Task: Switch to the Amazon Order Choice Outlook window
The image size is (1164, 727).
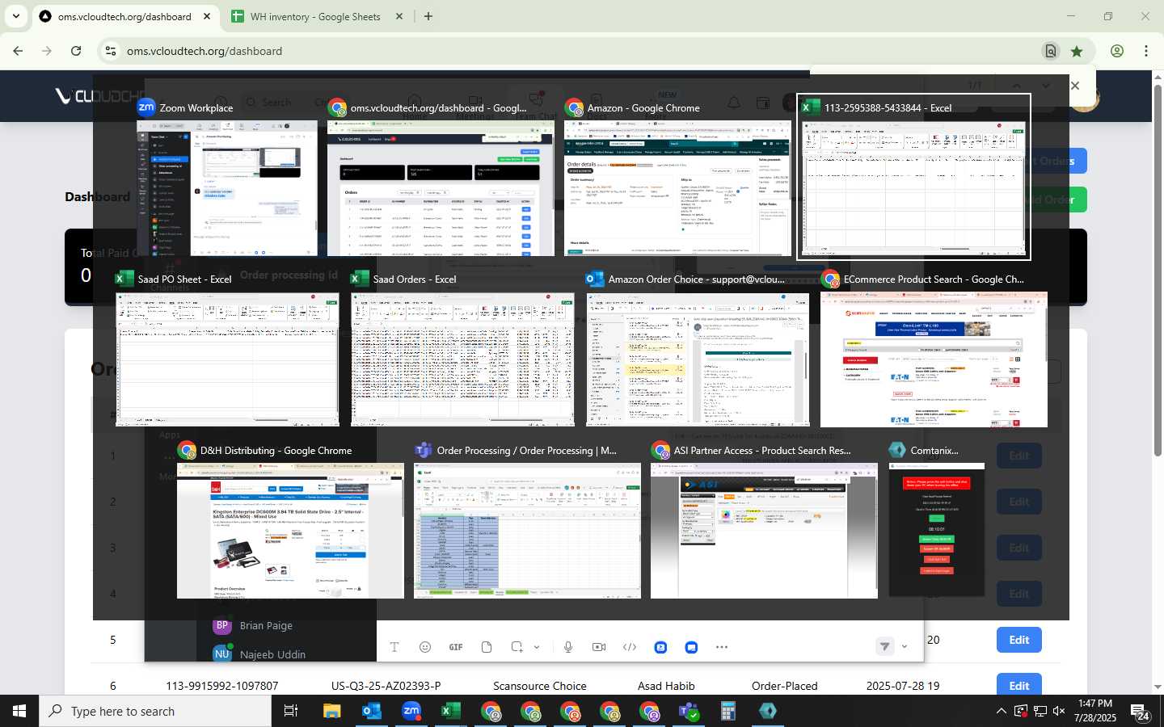Action: tap(698, 359)
